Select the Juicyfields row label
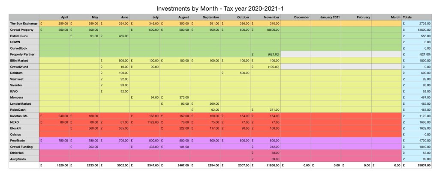The width and height of the screenshot is (439, 177). pos(18,158)
